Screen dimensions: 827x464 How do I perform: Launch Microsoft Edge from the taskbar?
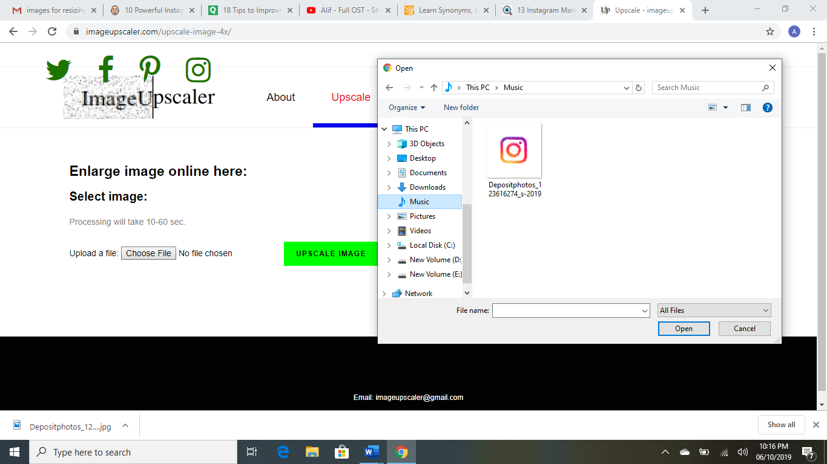click(x=283, y=452)
